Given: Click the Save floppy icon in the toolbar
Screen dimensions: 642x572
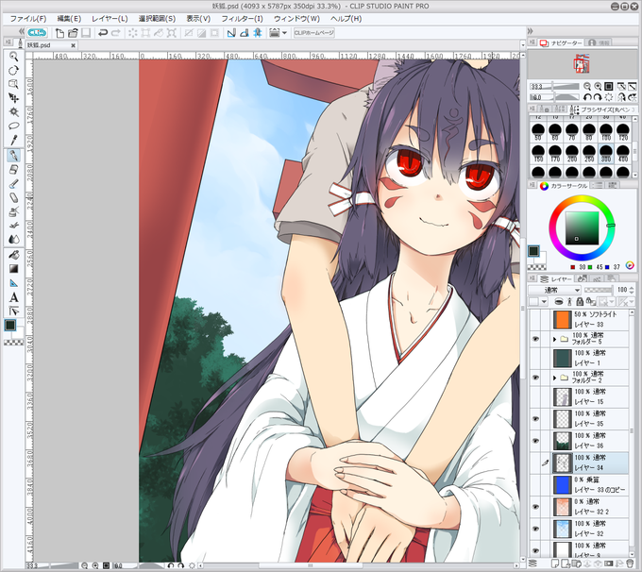Looking at the screenshot, I should tap(86, 33).
